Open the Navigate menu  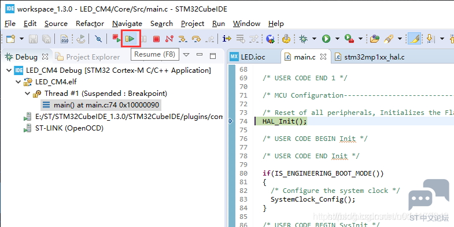127,24
